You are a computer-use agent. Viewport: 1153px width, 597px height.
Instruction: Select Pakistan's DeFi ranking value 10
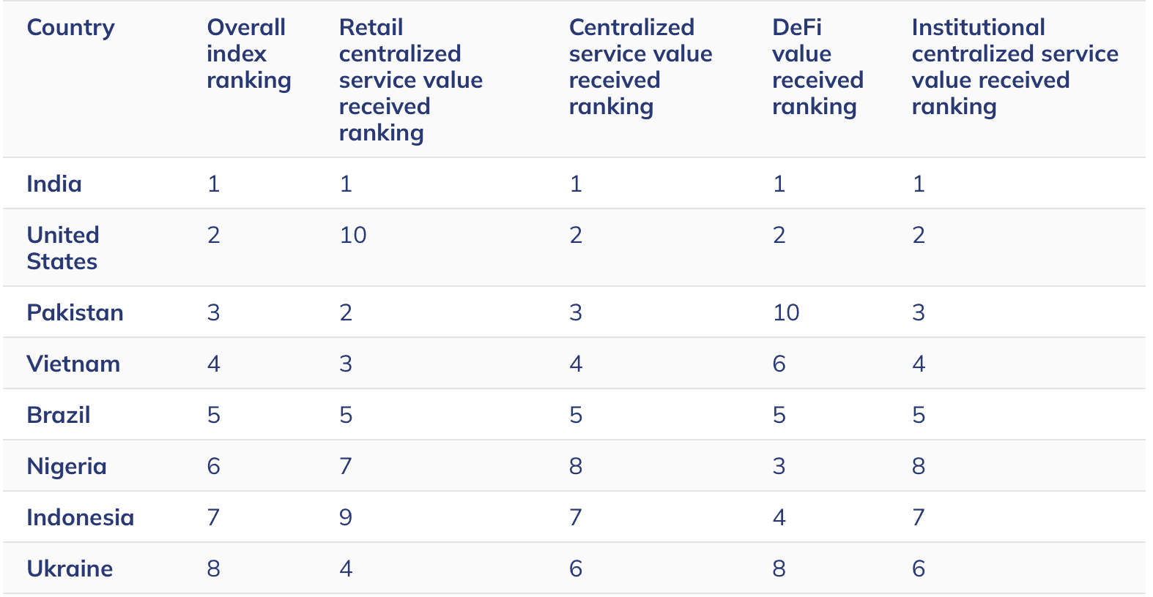[786, 312]
